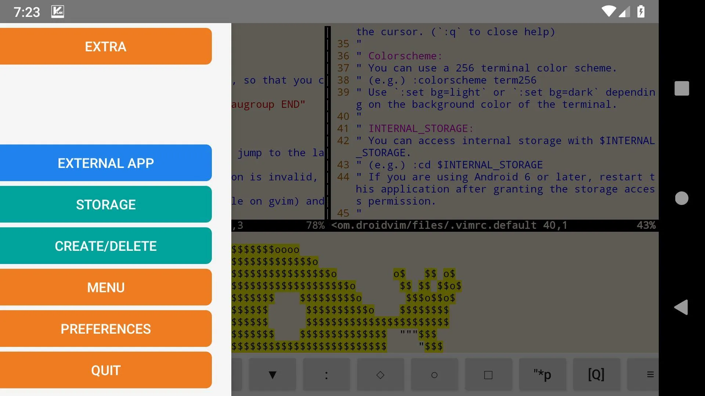Select MENU navigation option

coord(105,288)
